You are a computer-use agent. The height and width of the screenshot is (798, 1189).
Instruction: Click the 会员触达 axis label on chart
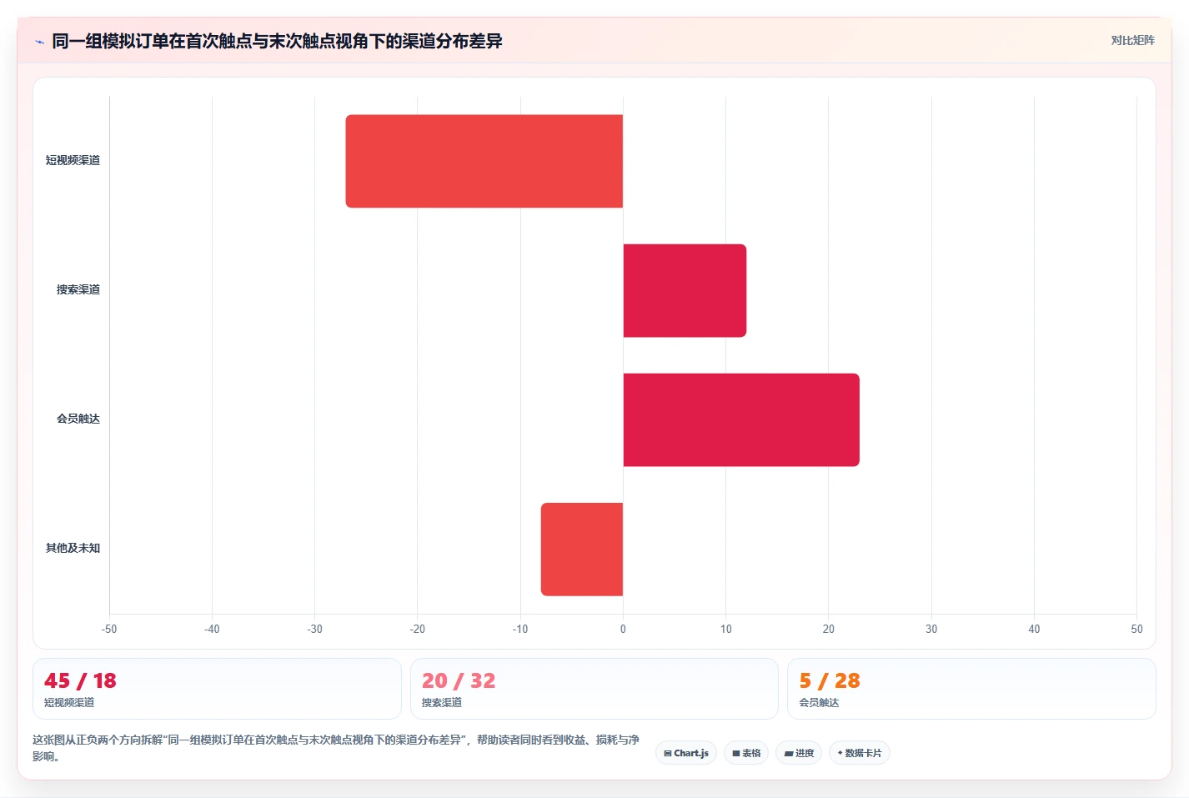point(78,419)
